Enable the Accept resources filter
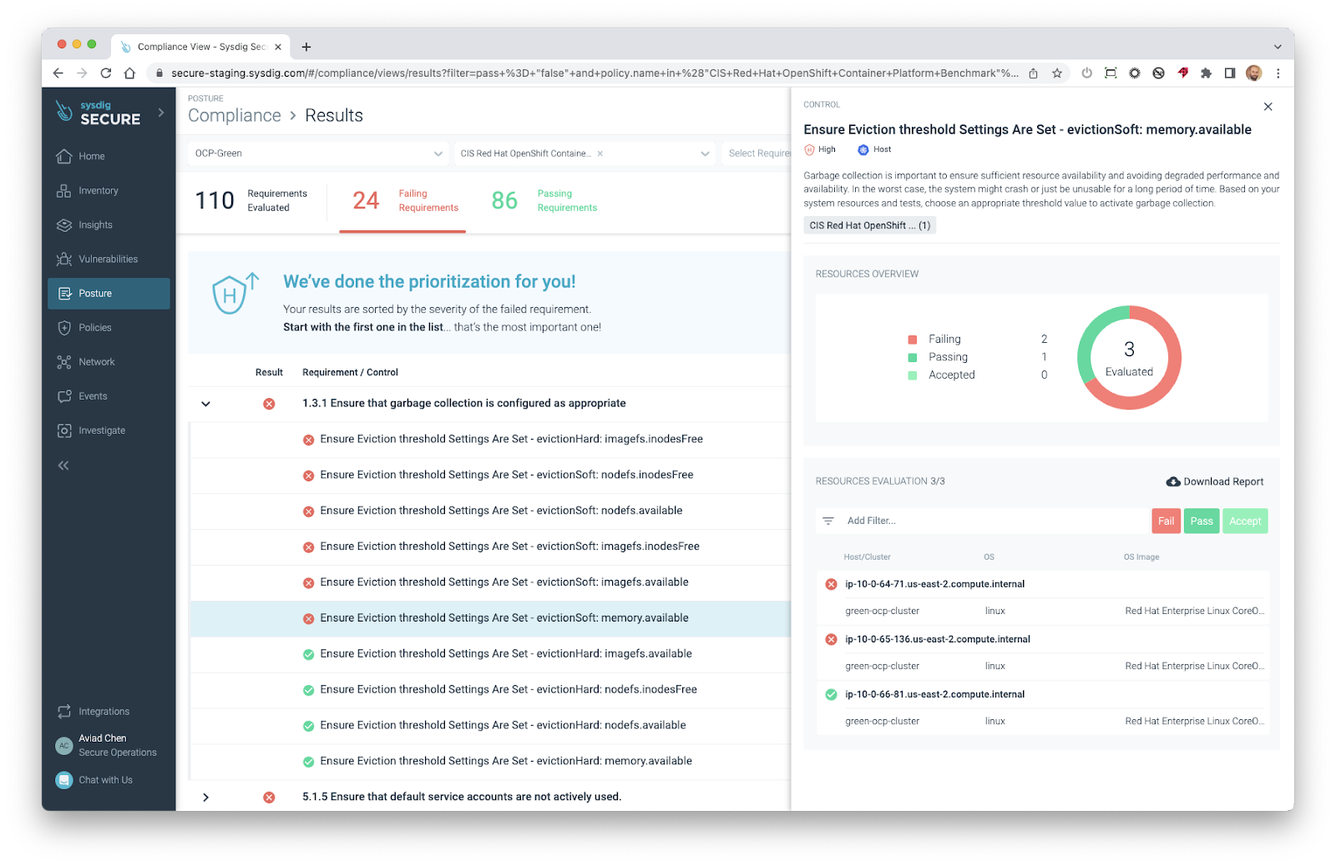 click(1245, 521)
